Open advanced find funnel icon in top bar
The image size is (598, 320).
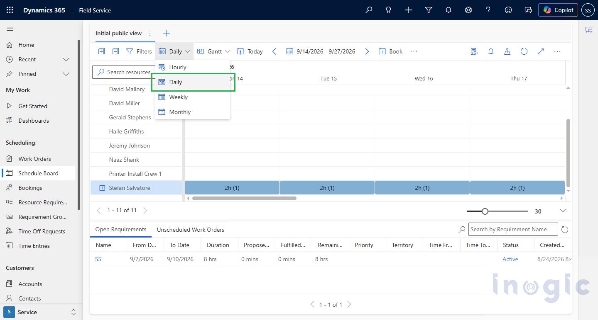(428, 10)
